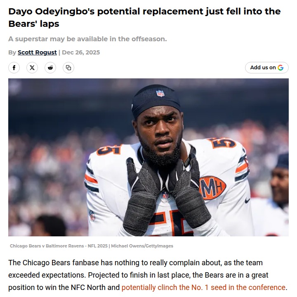Open the No. 1 seed conference link
This screenshot has width=297, height=297.
click(x=203, y=288)
